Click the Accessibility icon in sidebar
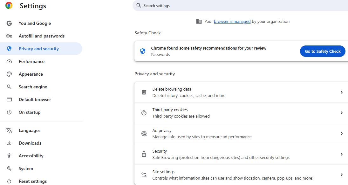The width and height of the screenshot is (348, 185). (9, 156)
